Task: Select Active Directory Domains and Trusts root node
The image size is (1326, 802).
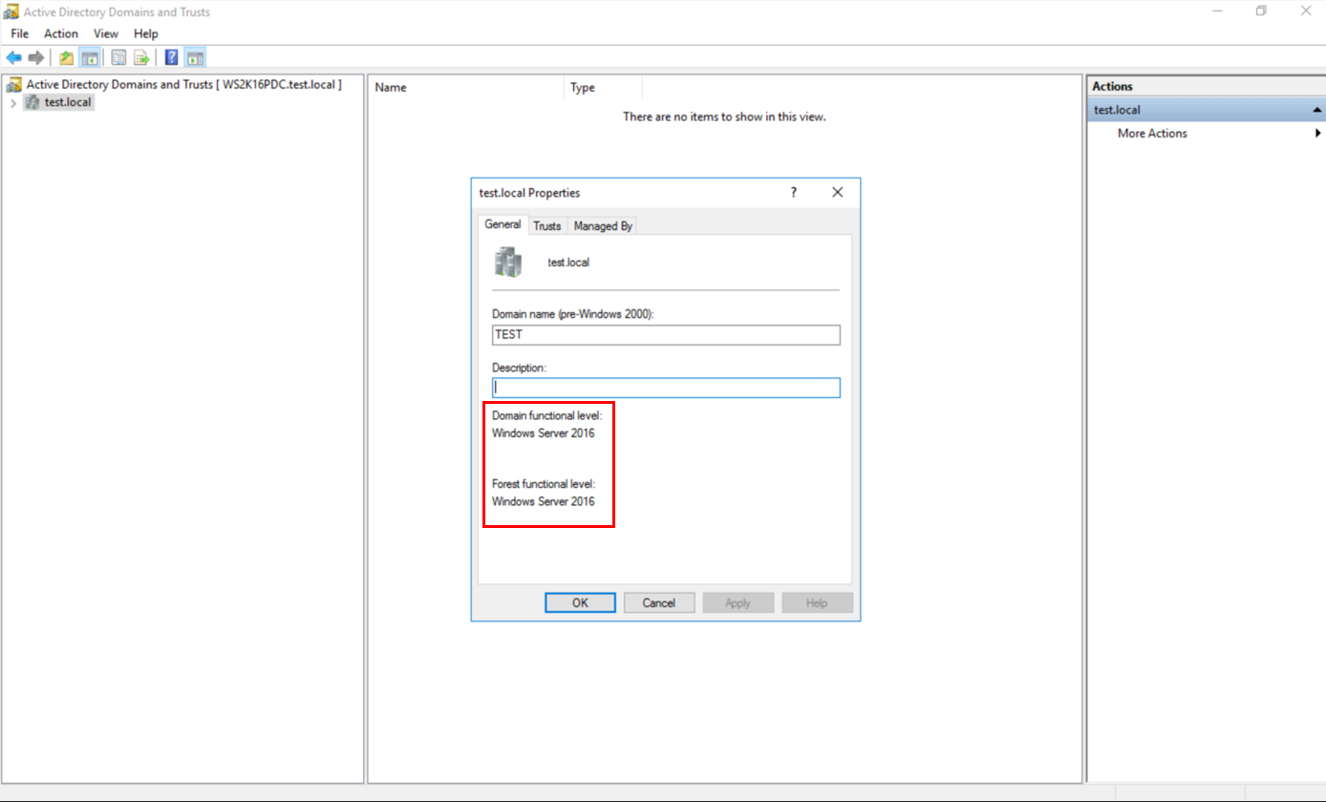Action: pos(183,85)
